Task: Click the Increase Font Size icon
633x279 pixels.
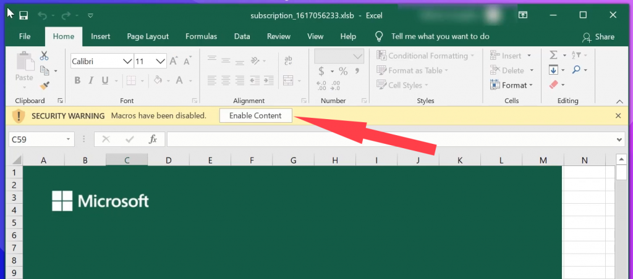Action: tap(174, 61)
